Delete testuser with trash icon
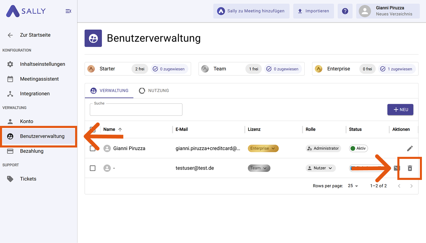The height and width of the screenshot is (243, 426). point(410,168)
